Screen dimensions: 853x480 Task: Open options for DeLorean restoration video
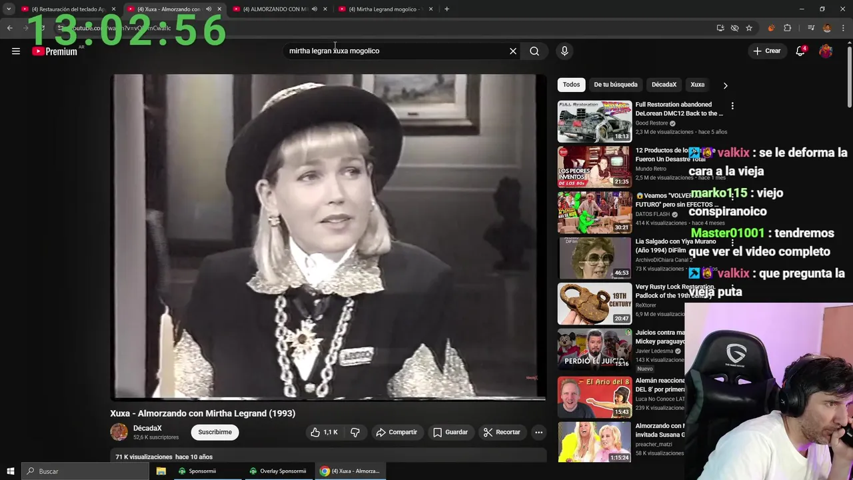(732, 106)
